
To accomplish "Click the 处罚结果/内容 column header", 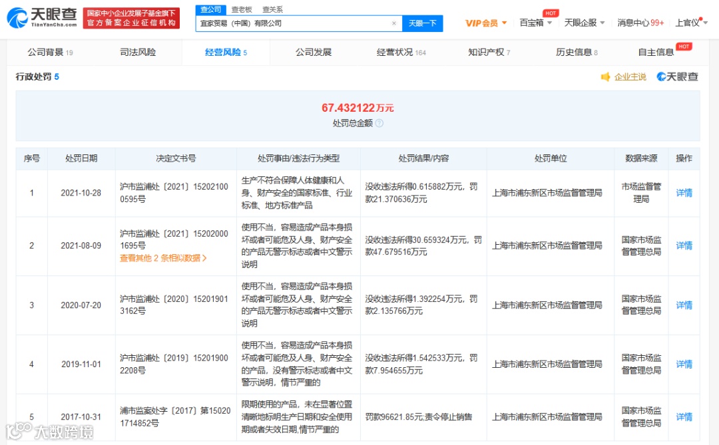I will [423, 158].
